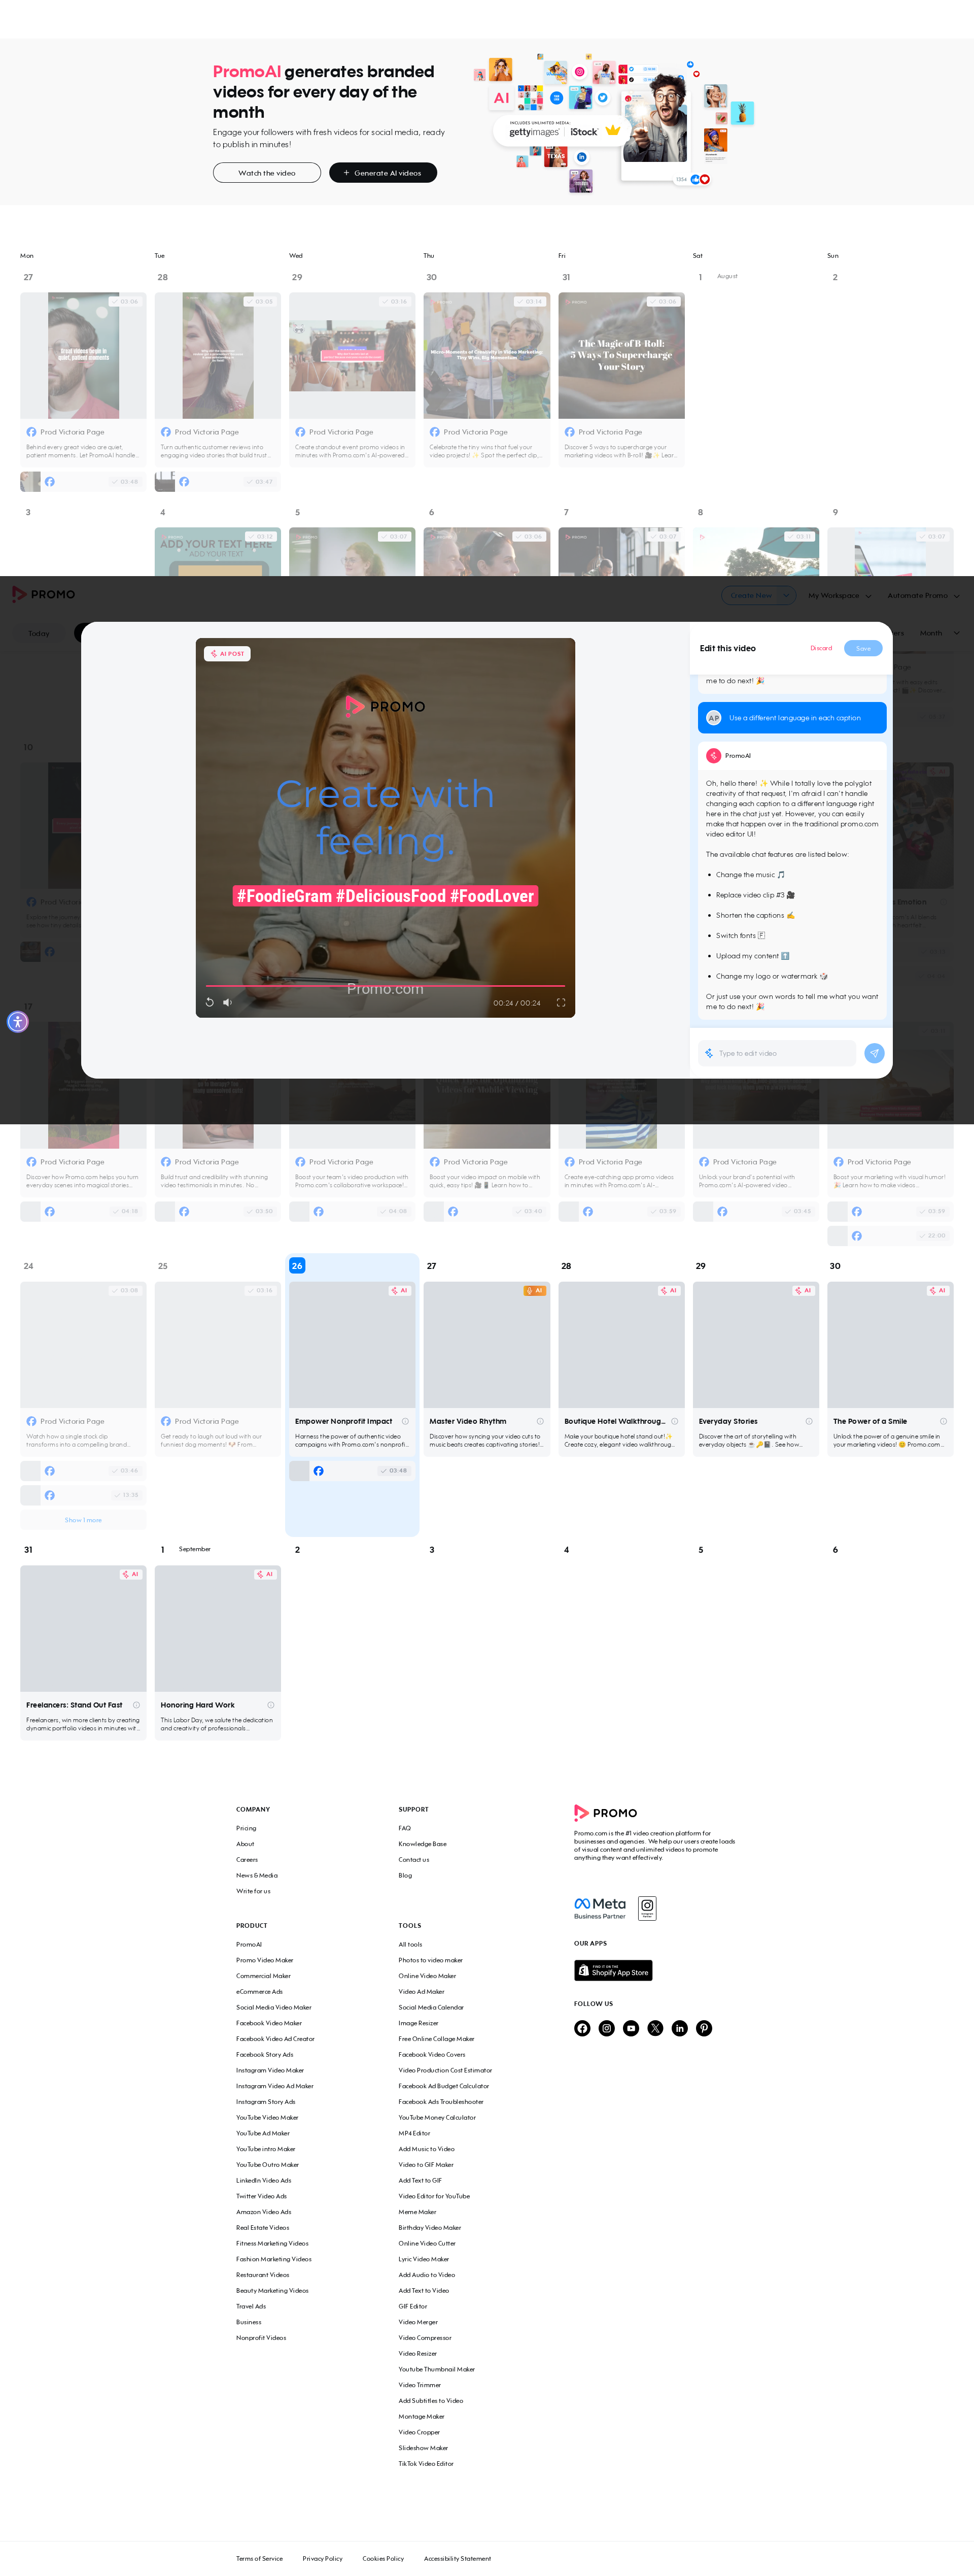Click the Change the music feature text
The height and width of the screenshot is (2576, 974).
(x=750, y=874)
